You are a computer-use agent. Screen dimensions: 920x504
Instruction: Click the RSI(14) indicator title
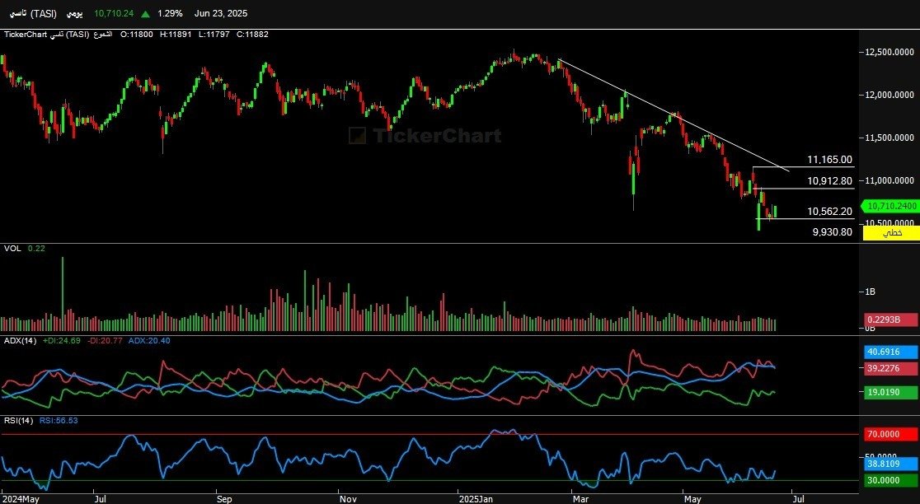pos(18,420)
